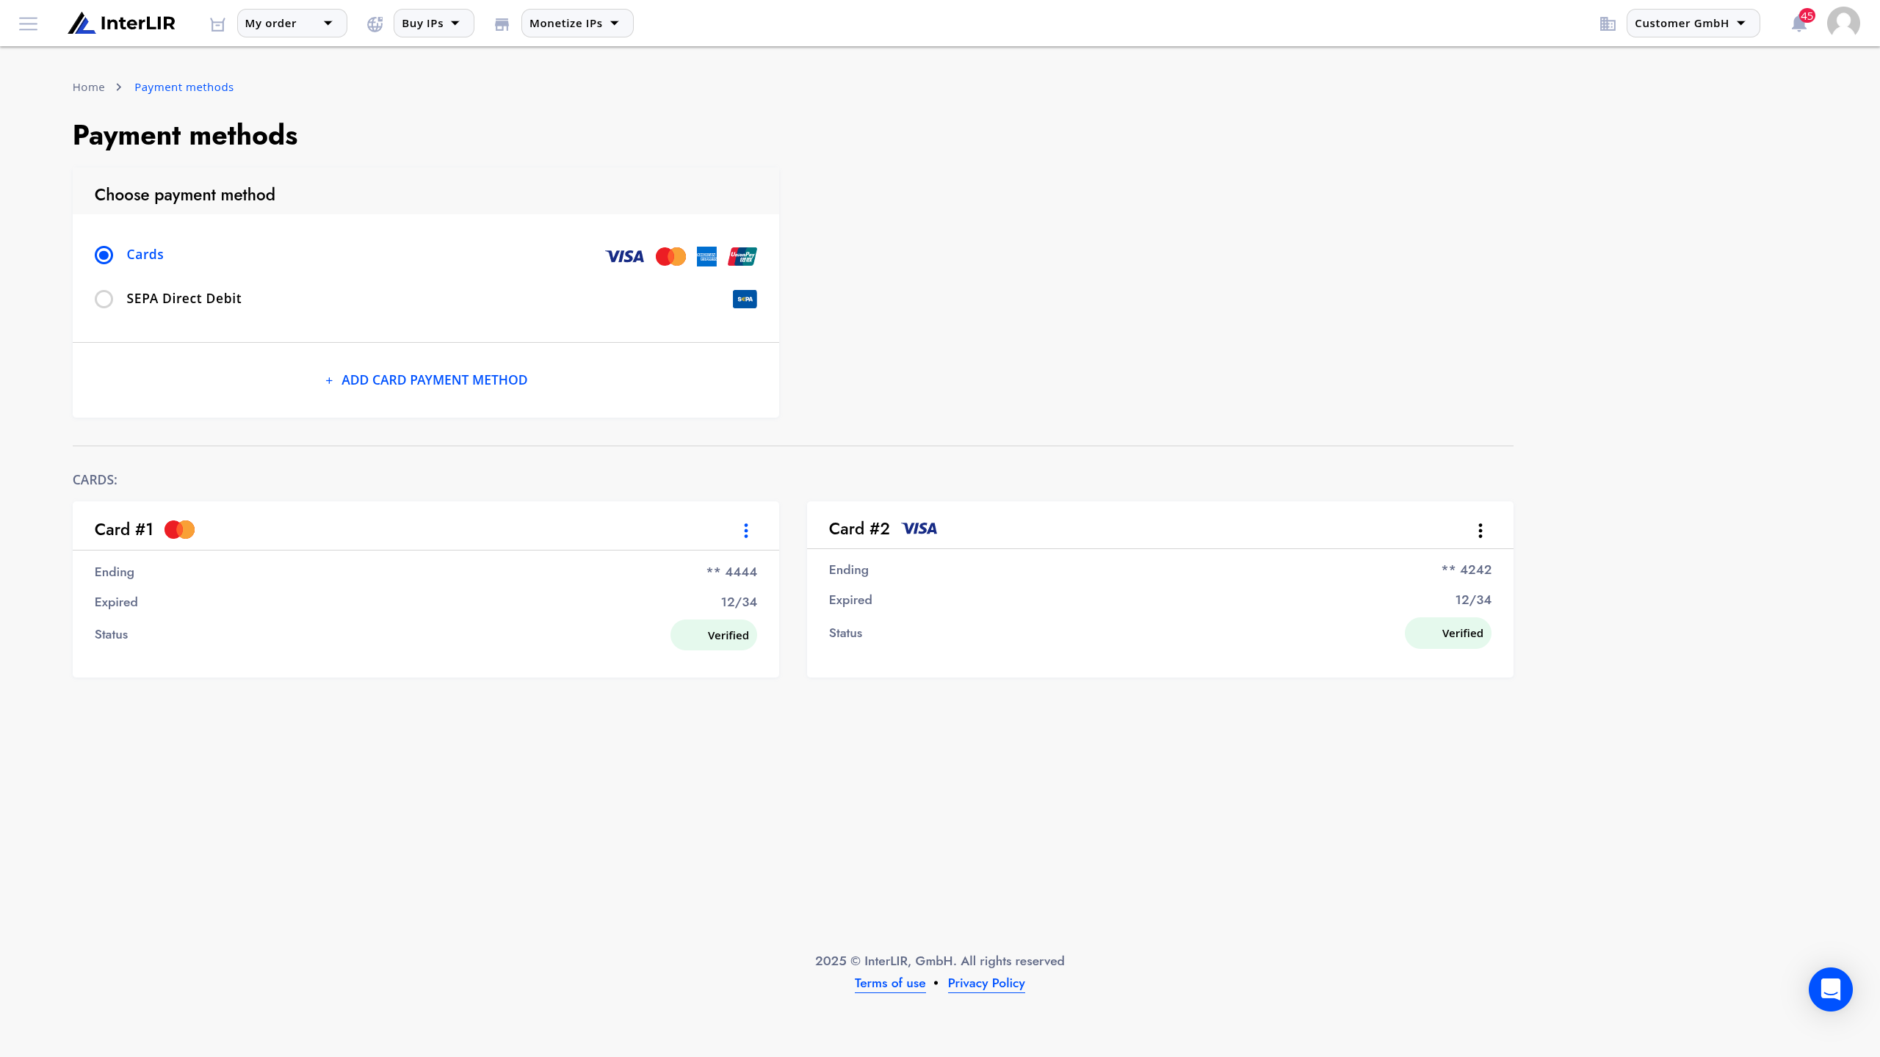Open Card #1 three-dot options menu
This screenshot has height=1057, width=1880.
point(746,531)
